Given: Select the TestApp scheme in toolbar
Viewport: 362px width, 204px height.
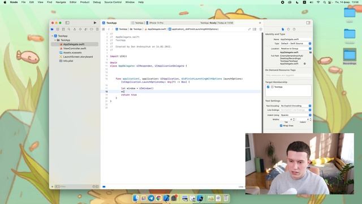Looking at the screenshot, I should click(x=137, y=23).
